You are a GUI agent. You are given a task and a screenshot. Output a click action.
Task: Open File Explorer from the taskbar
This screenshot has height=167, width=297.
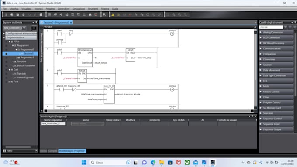pyautogui.click(x=162, y=163)
